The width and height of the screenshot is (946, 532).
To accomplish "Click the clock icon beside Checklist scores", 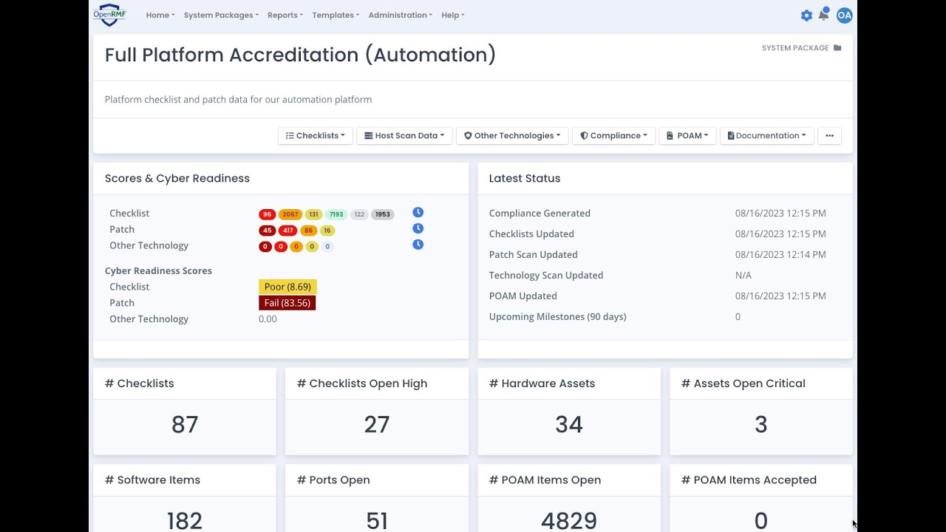I will click(418, 213).
